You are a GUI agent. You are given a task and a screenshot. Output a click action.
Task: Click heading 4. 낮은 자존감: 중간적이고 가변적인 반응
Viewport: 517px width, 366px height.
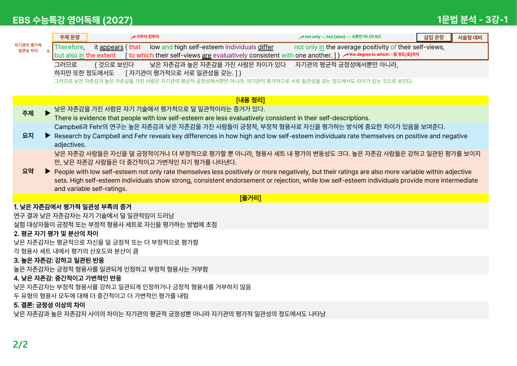[x=68, y=278]
